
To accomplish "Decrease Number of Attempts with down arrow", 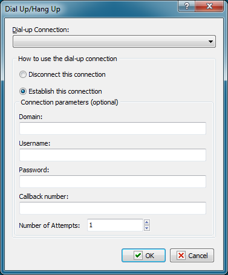I will (147, 228).
